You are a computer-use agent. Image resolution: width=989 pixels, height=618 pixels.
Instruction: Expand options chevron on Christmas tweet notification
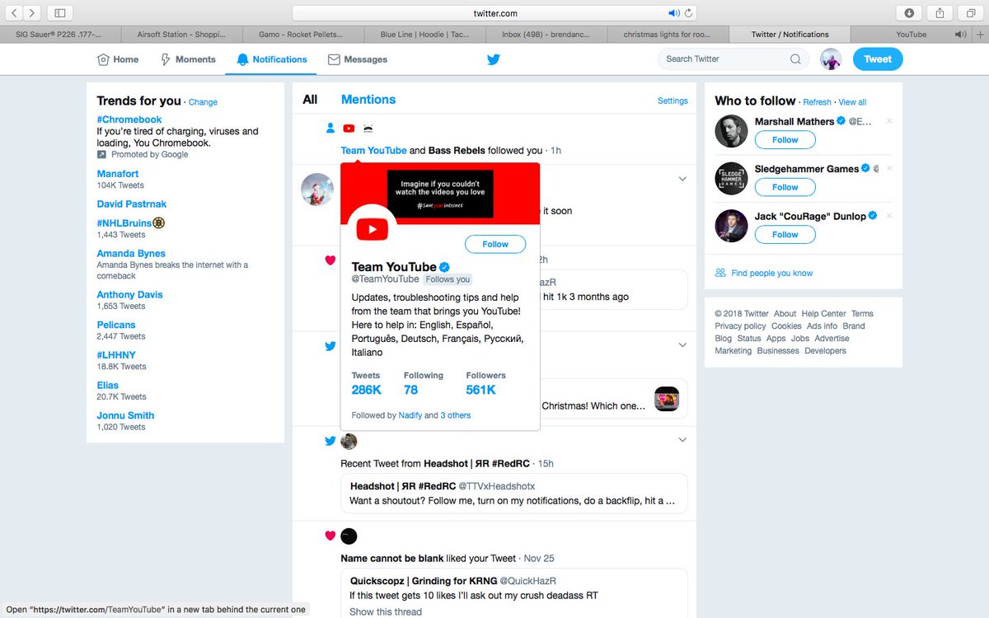click(682, 344)
